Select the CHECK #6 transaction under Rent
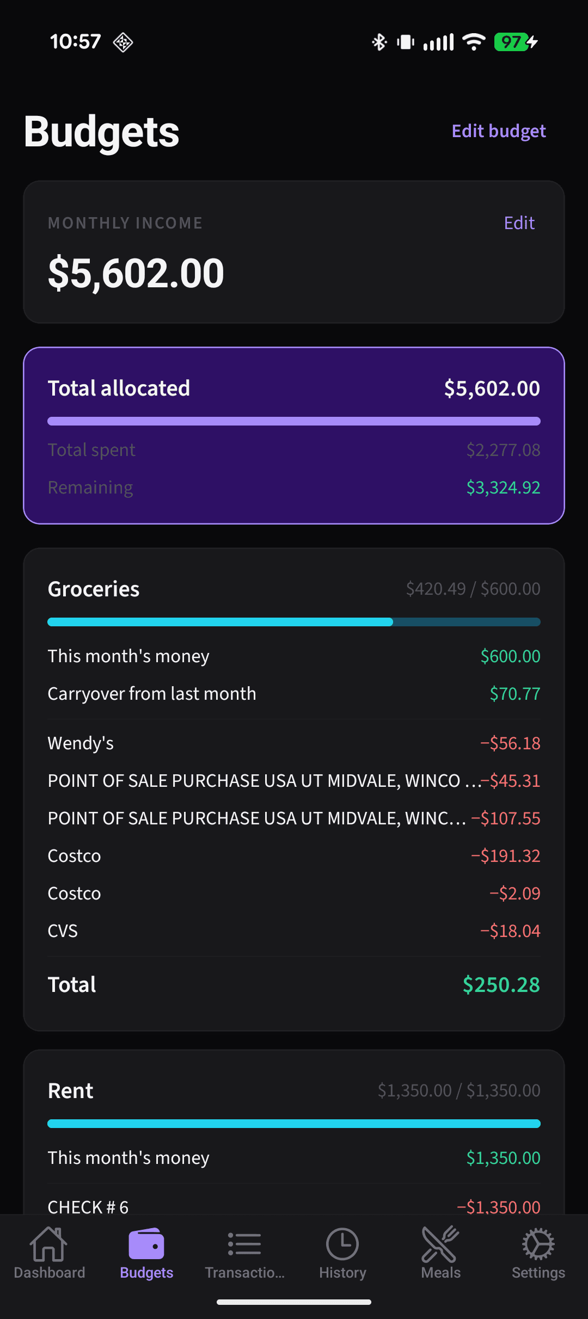Screen dimensions: 588x1319 (x=294, y=1206)
